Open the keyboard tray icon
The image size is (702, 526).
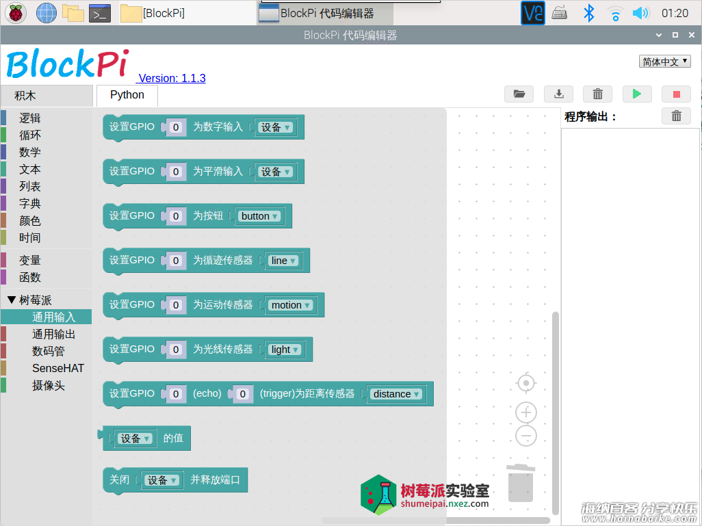coord(559,14)
